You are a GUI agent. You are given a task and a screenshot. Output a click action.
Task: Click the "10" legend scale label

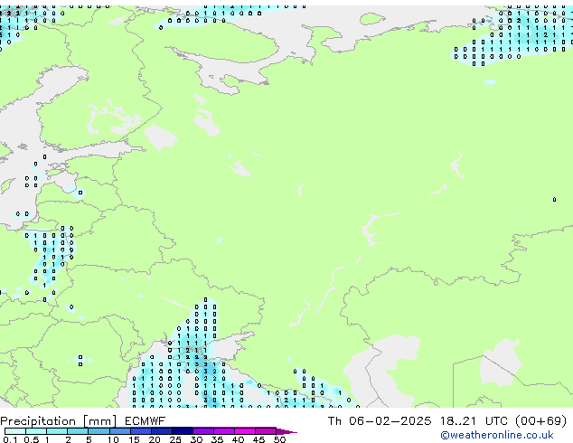pyautogui.click(x=113, y=439)
